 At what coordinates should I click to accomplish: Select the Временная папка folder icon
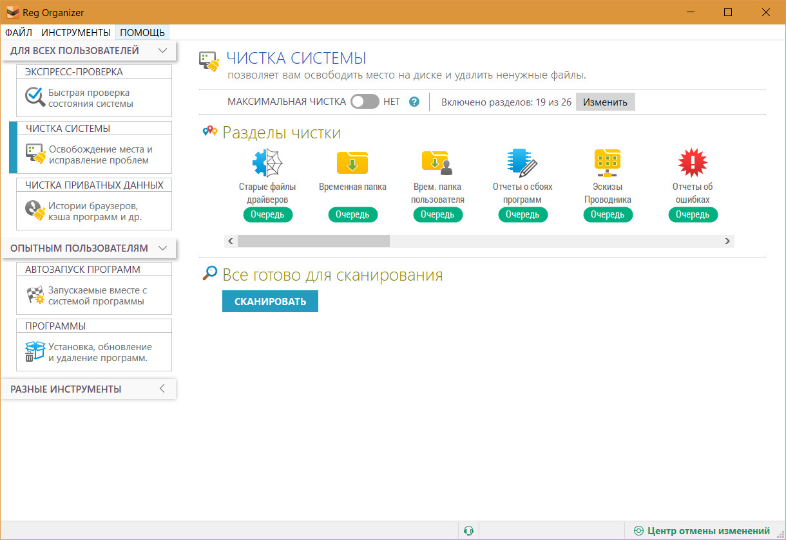pos(352,163)
